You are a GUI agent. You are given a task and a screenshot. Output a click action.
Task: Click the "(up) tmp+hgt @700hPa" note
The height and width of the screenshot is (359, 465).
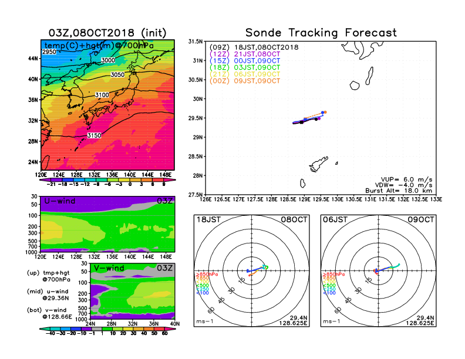(48, 276)
